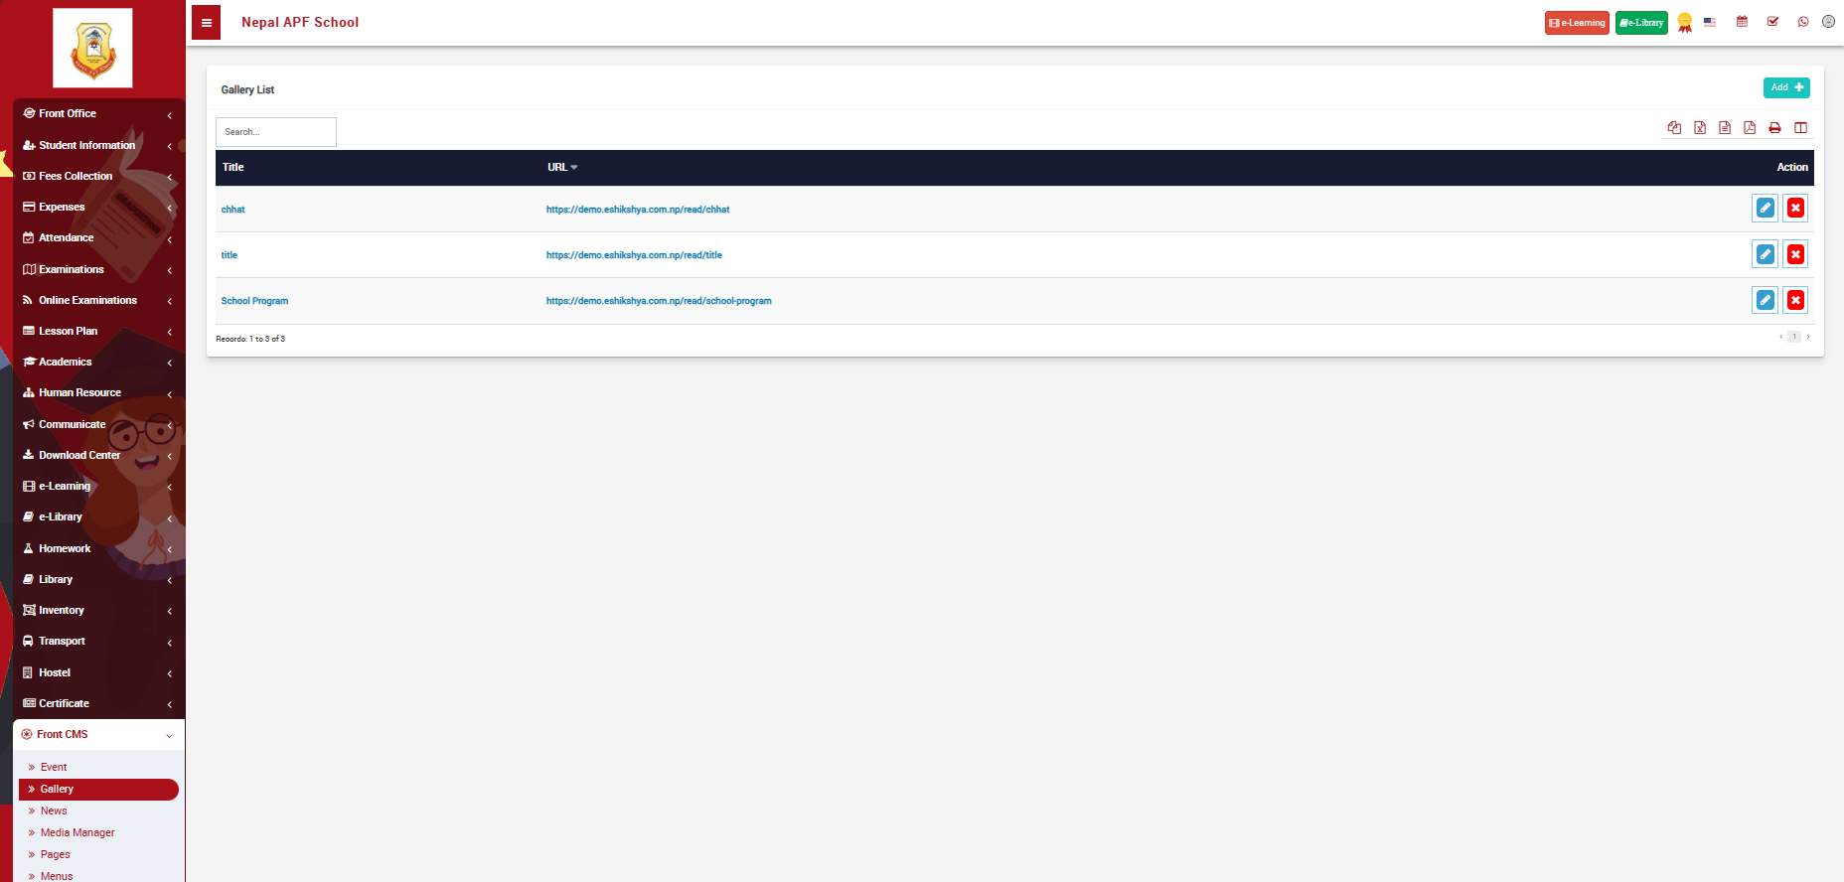Image resolution: width=1844 pixels, height=882 pixels.
Task: Open WhatsApp icon in top bar
Action: [x=1803, y=22]
